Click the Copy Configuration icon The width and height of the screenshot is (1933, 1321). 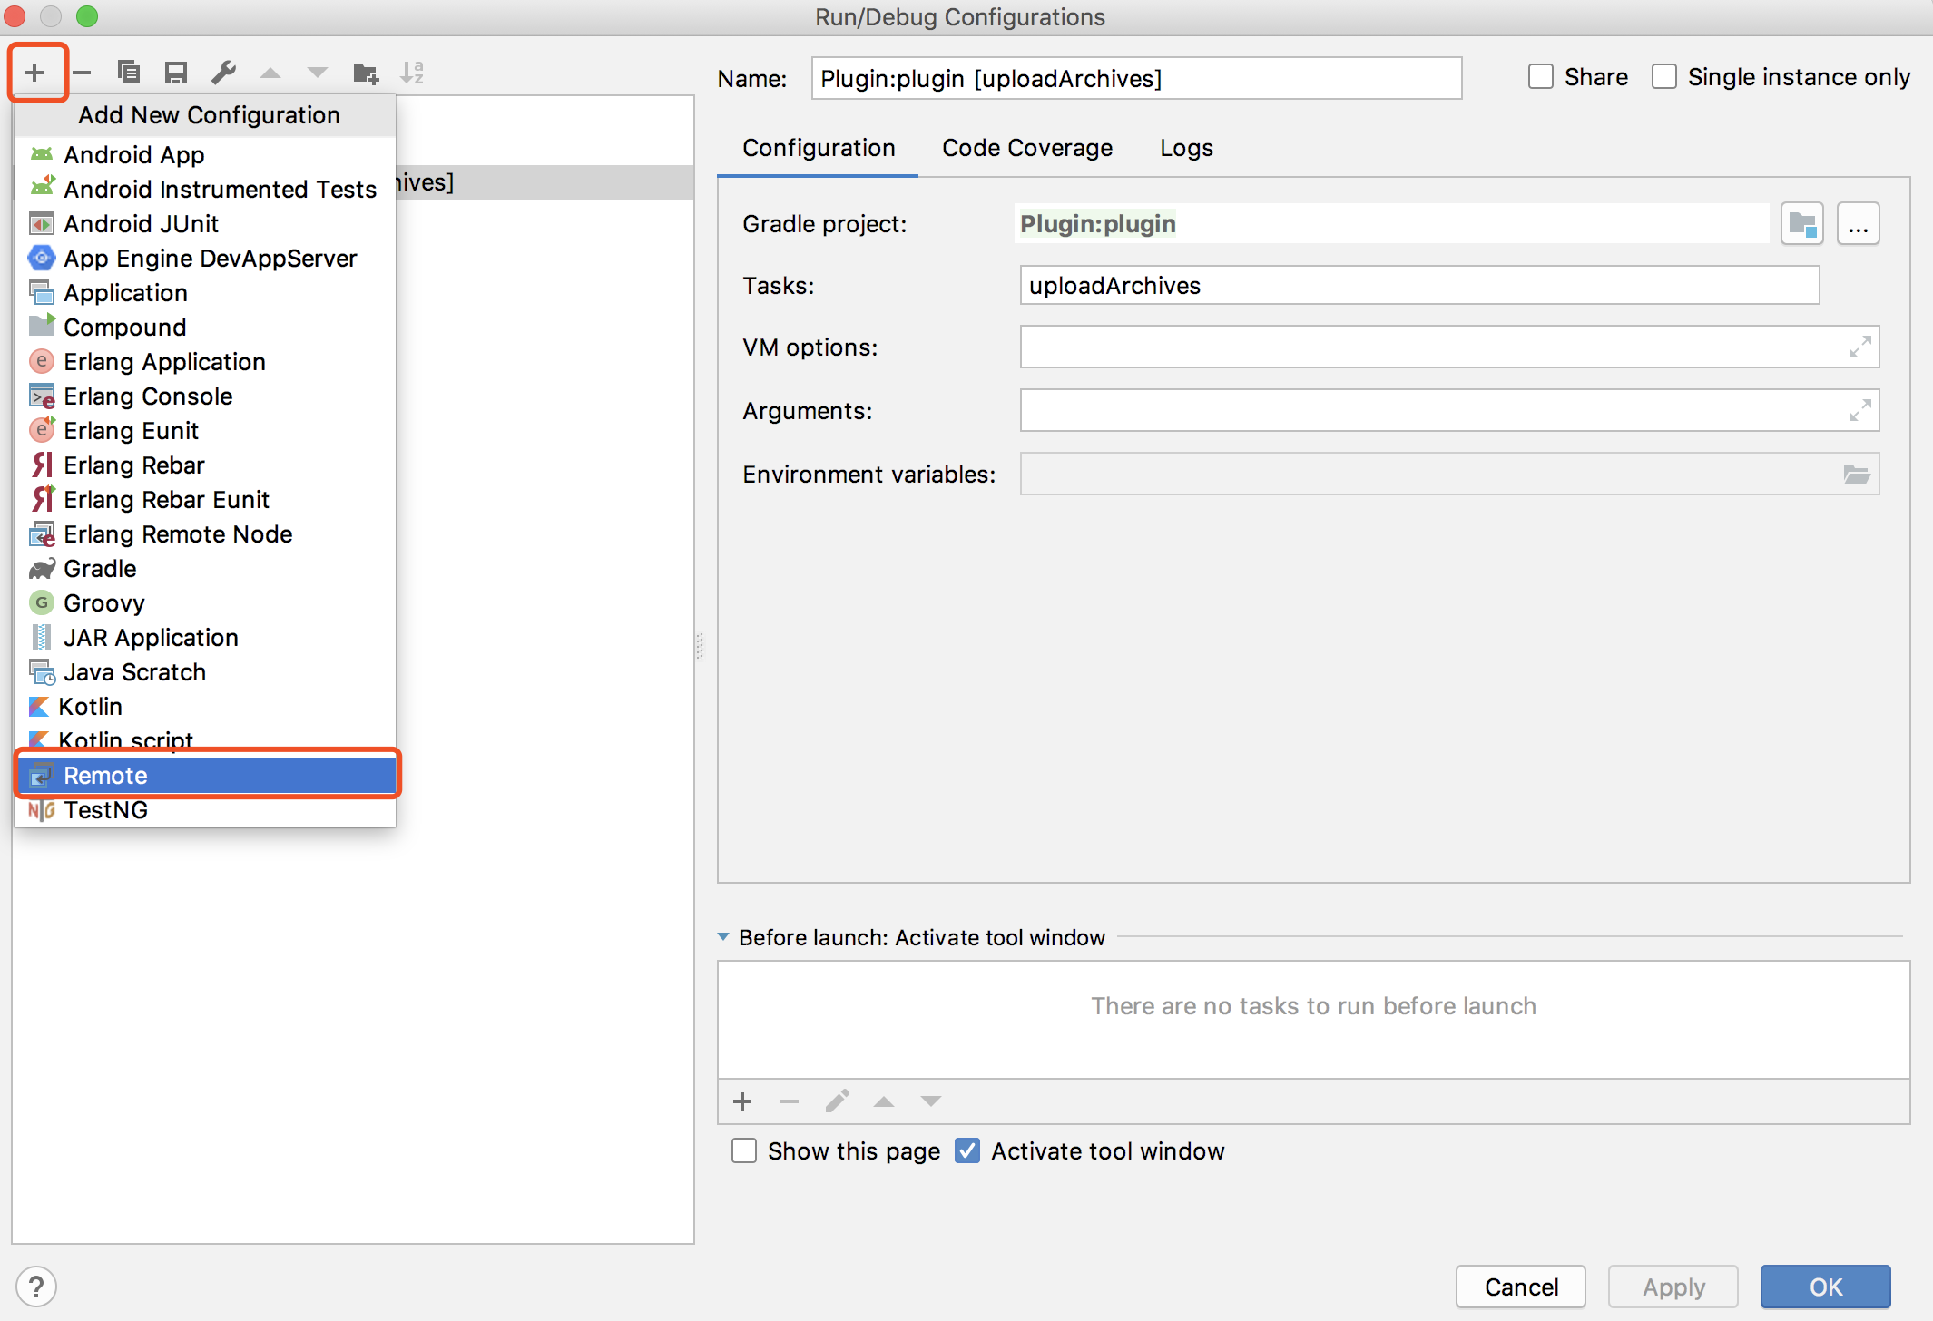[129, 73]
